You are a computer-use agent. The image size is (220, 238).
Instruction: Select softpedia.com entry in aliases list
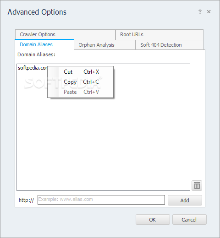pyautogui.click(x=33, y=68)
